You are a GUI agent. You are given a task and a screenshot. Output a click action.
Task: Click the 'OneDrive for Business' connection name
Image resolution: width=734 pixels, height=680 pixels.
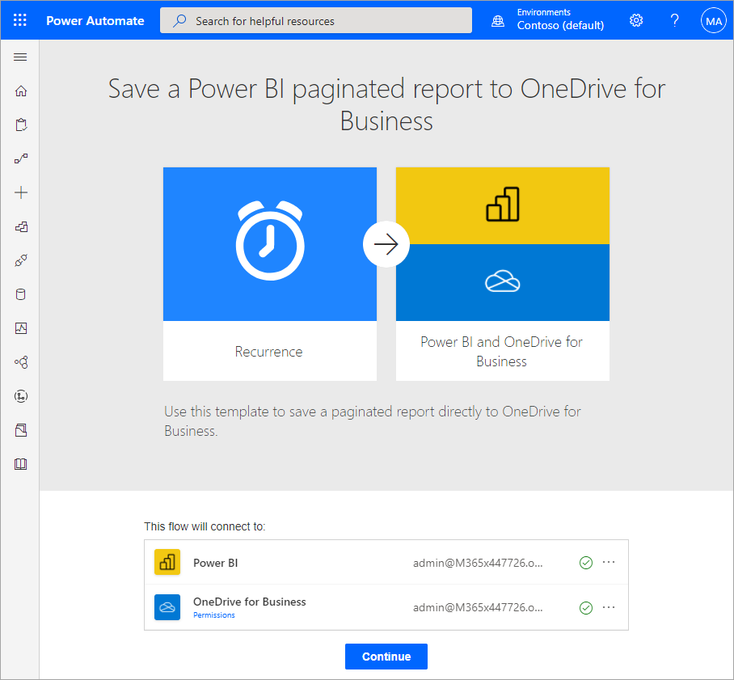(250, 602)
